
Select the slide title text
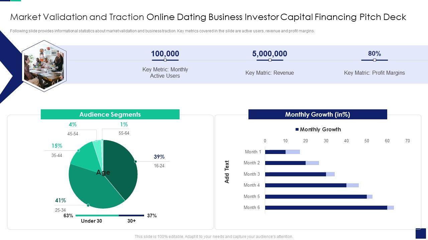click(x=208, y=17)
